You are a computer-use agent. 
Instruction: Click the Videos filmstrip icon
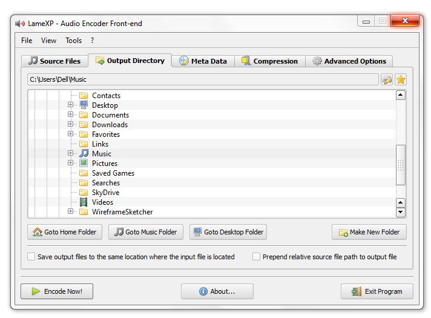point(84,202)
